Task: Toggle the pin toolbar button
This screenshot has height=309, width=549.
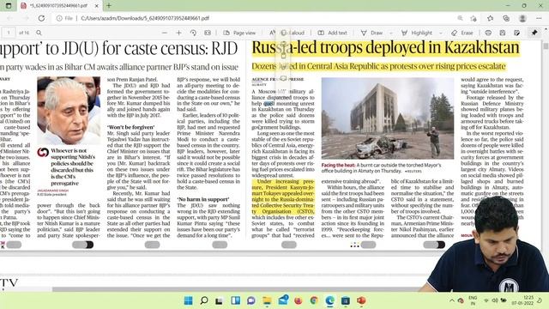Action: pyautogui.click(x=534, y=33)
